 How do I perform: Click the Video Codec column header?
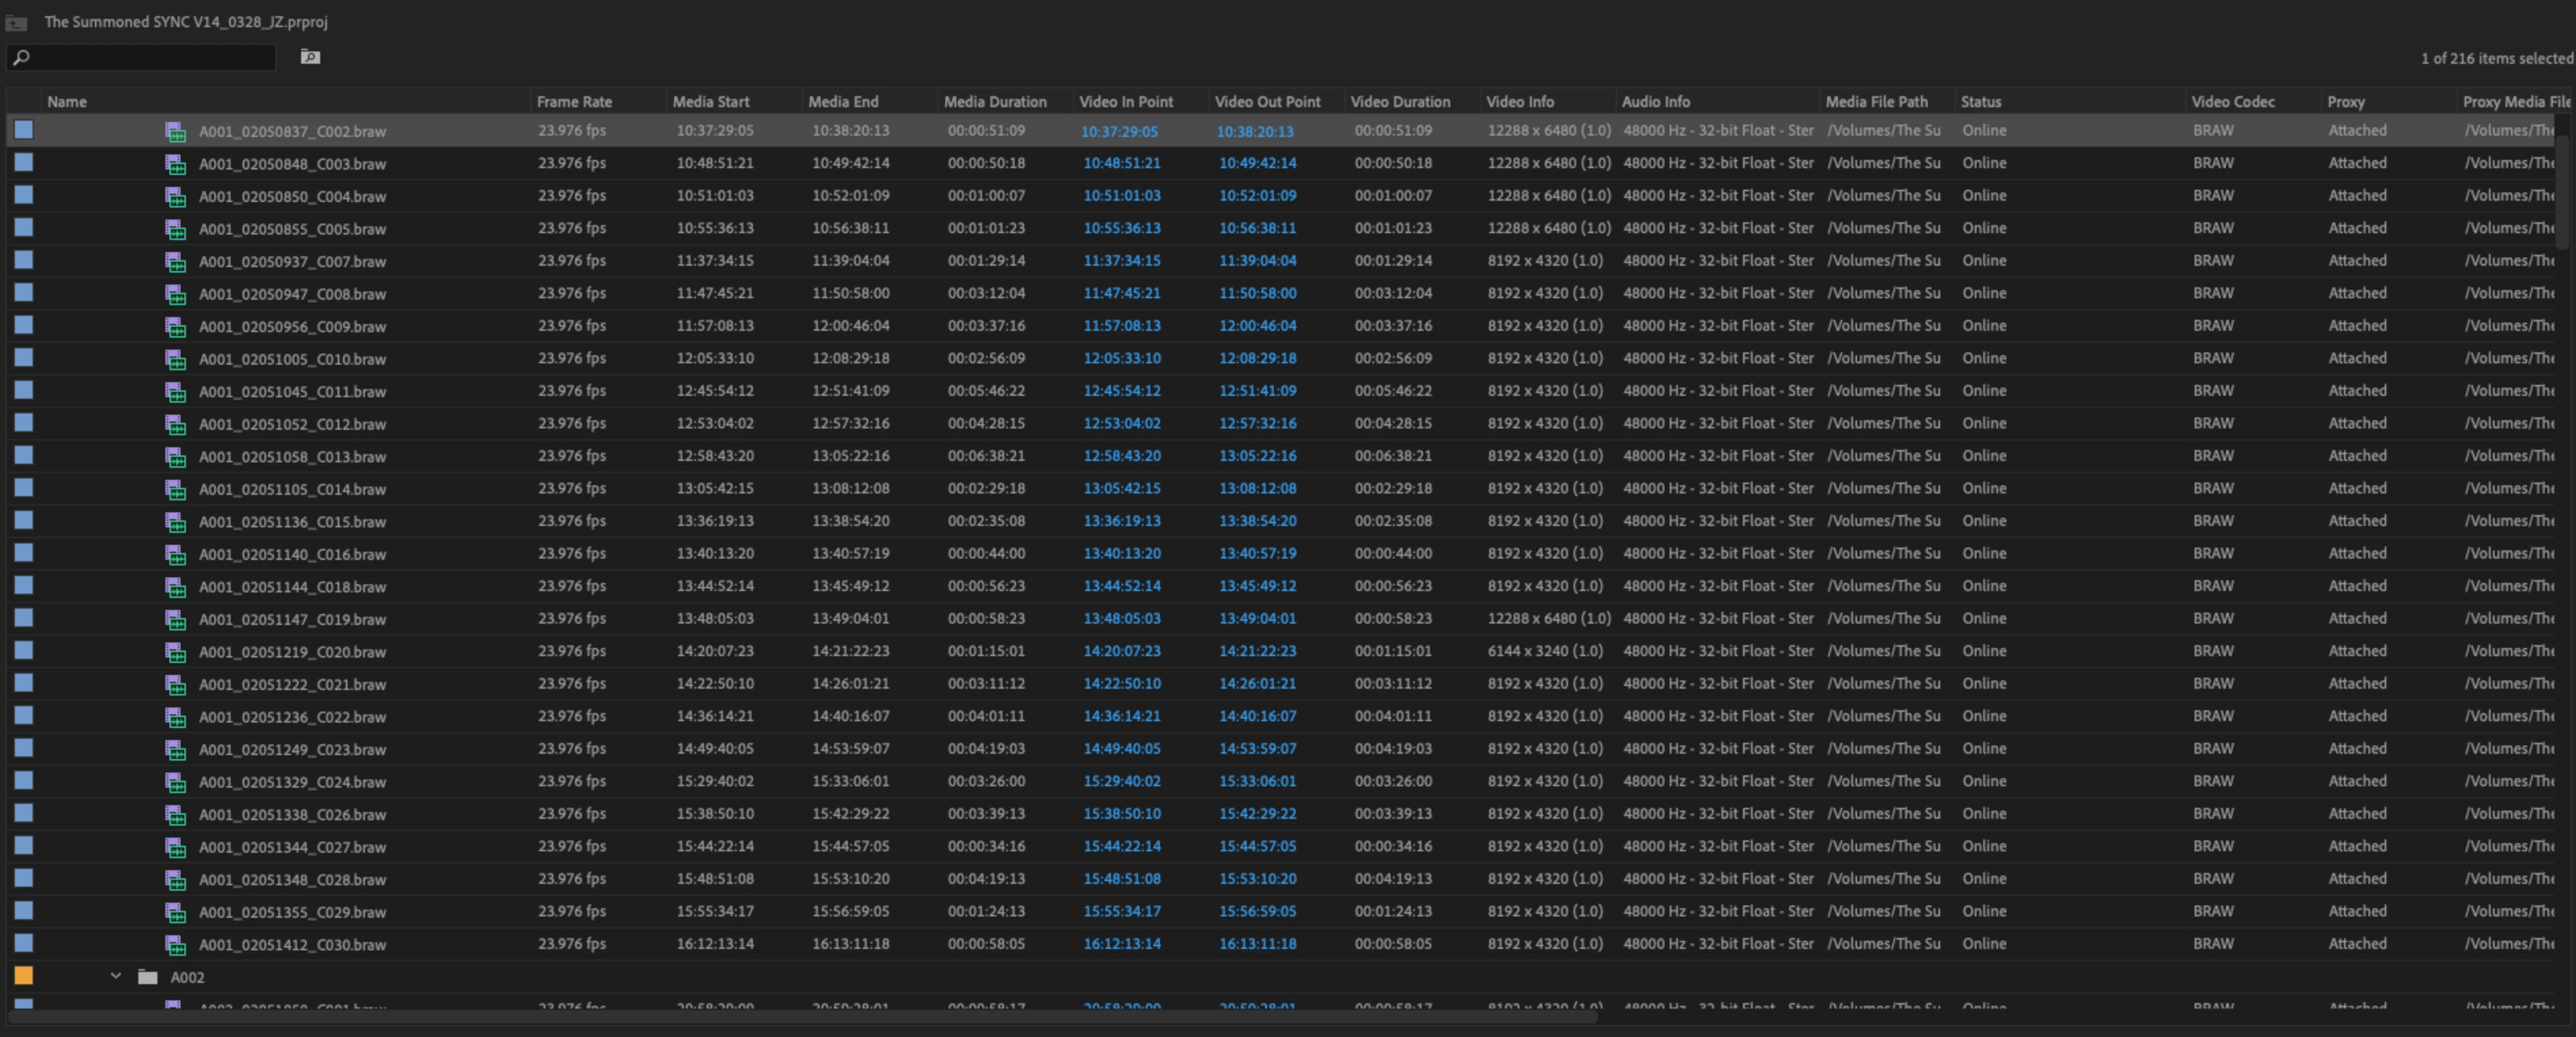[2232, 102]
